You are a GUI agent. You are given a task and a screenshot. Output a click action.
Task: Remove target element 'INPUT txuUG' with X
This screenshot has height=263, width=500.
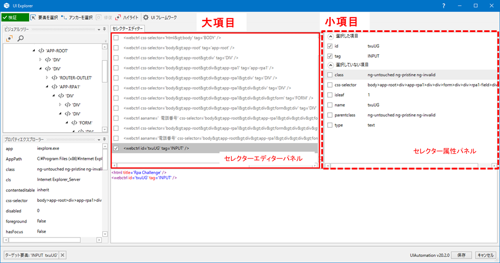point(62,255)
